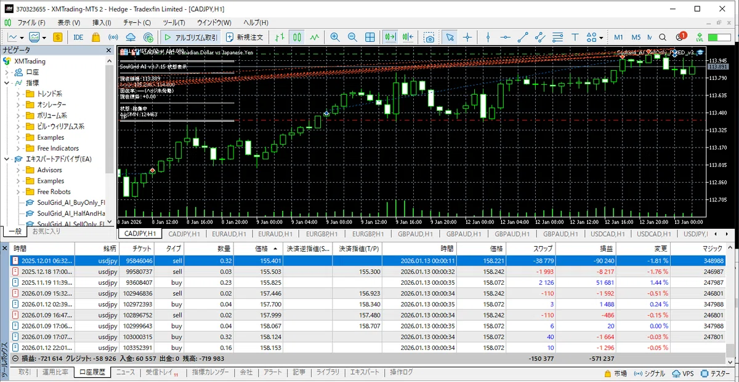The height and width of the screenshot is (382, 739).
Task: Switch to bar chart display
Action: 280,37
